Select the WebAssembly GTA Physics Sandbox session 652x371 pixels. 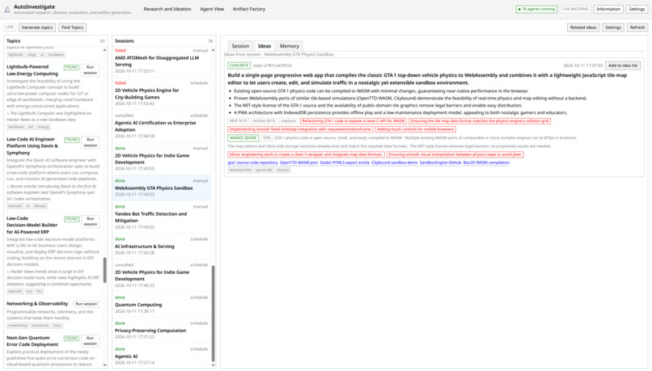(161, 188)
